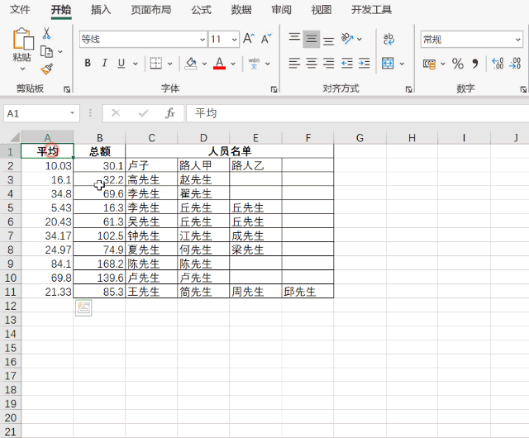Select column G header
Viewport: 529px width, 438px height.
[360, 137]
